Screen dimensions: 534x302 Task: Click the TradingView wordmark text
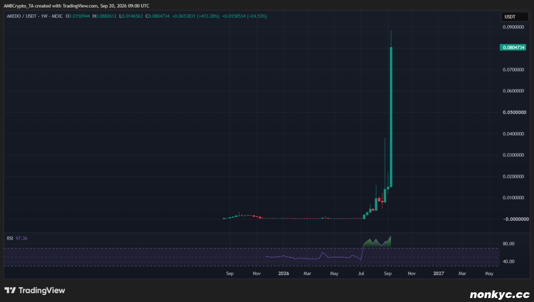coord(41,290)
